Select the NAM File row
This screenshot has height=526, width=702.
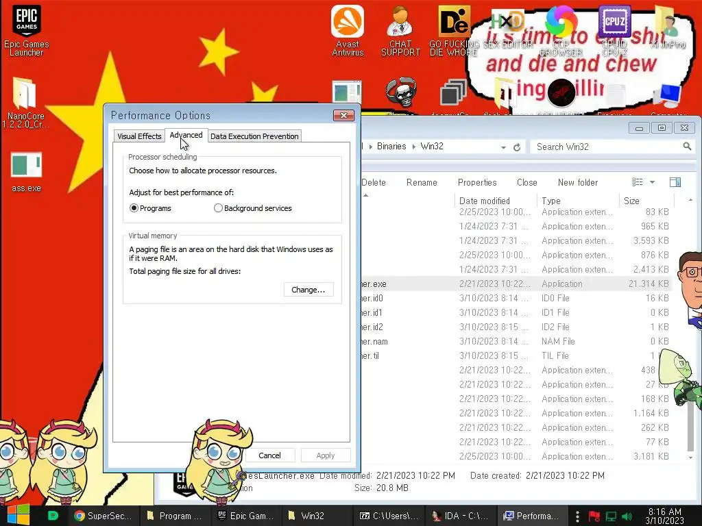pyautogui.click(x=516, y=341)
